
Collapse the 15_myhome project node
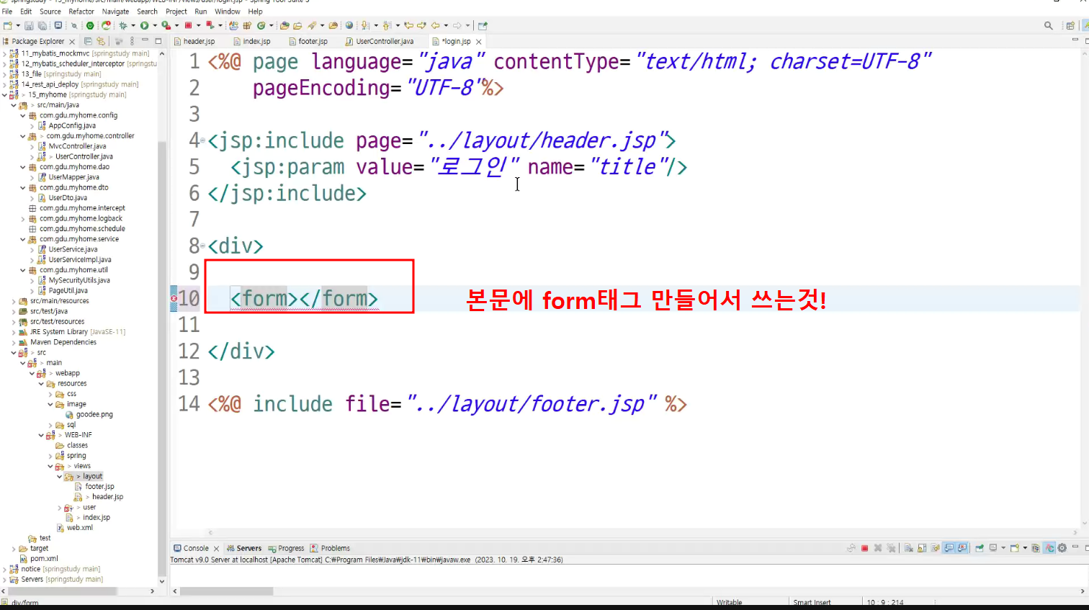(x=4, y=94)
